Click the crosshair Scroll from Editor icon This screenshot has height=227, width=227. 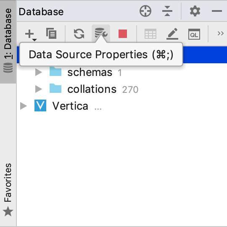coord(145,11)
